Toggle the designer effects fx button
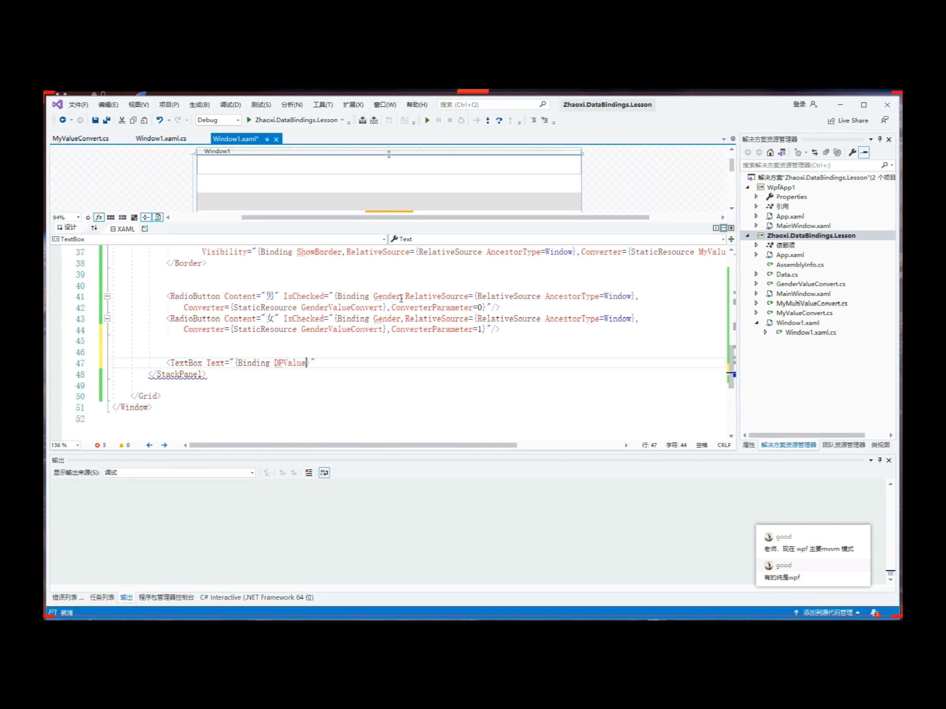This screenshot has width=946, height=709. click(x=99, y=217)
